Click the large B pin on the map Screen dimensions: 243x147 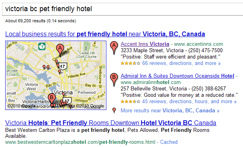(52, 99)
